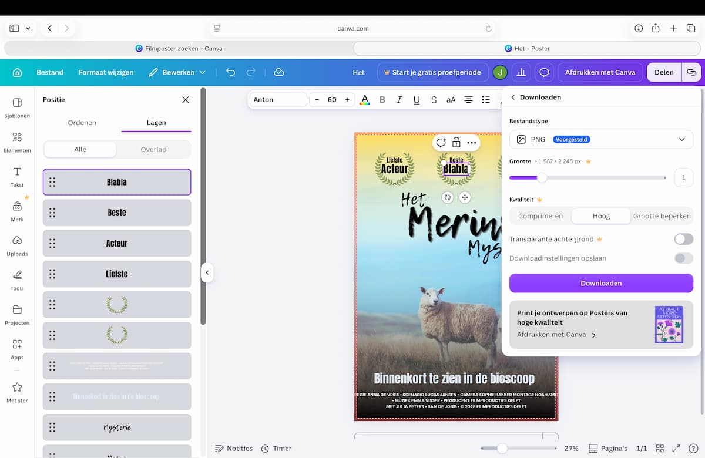Open Notities at the bottom

234,448
